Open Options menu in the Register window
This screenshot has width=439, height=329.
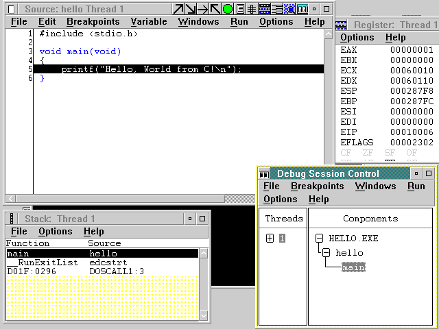coord(357,38)
